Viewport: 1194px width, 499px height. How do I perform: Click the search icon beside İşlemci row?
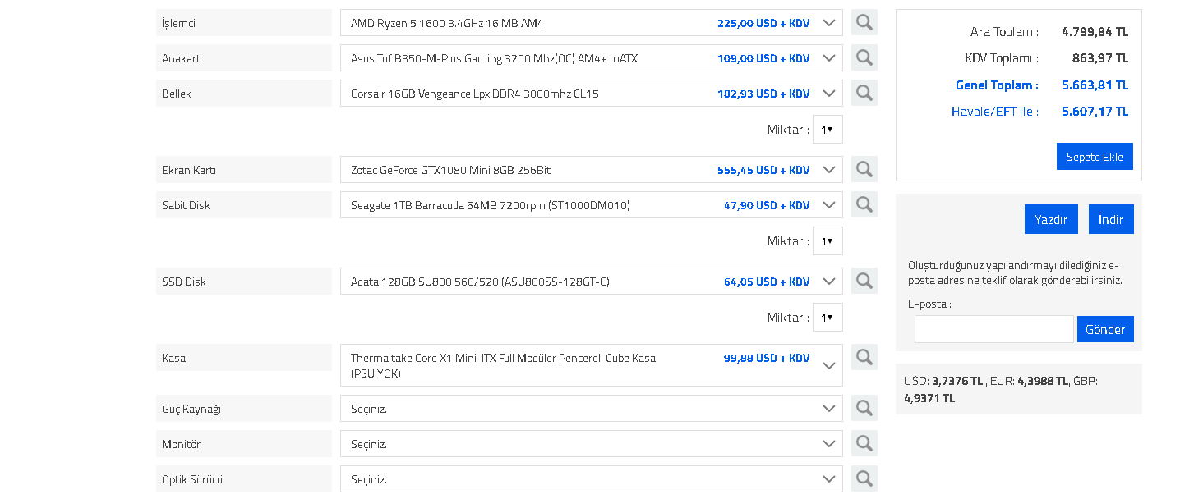[864, 23]
